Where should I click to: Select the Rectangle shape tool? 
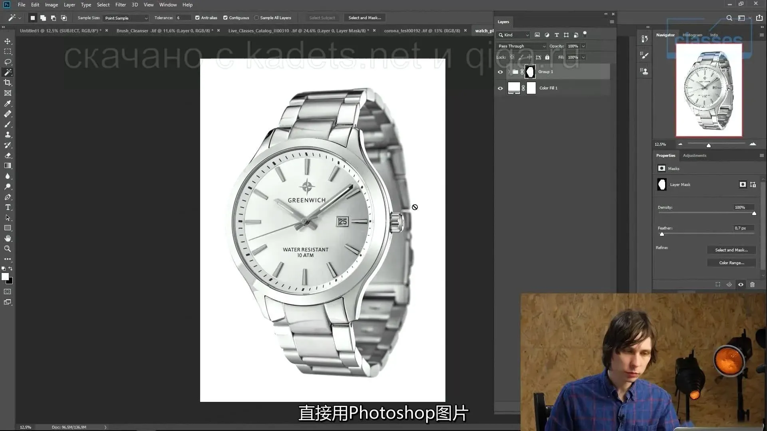click(x=8, y=228)
